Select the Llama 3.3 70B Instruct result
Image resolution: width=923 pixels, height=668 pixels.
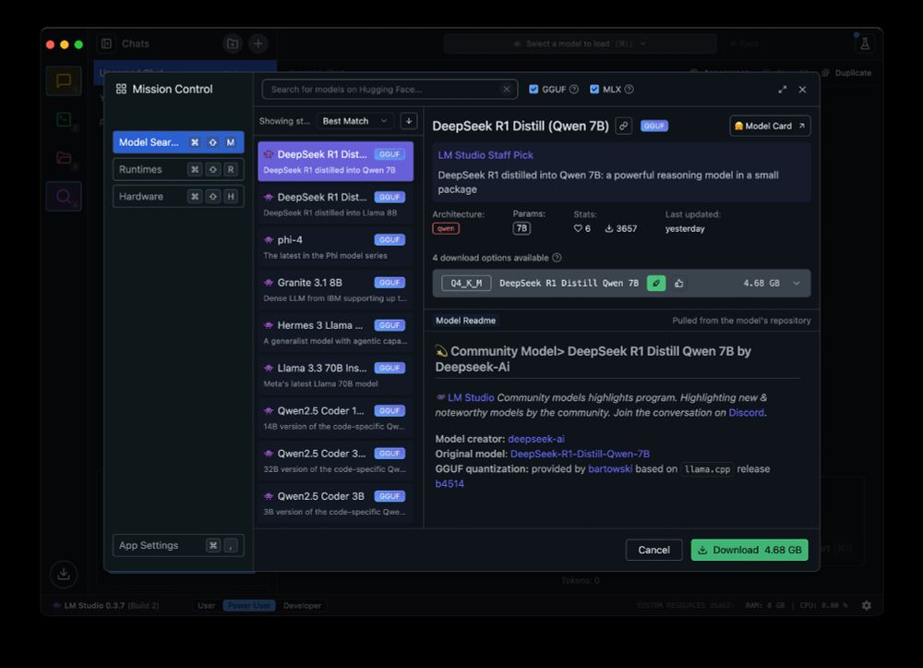coord(336,375)
